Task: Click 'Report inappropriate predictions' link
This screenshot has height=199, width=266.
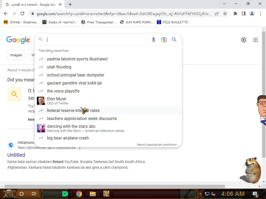Action: [x=157, y=145]
